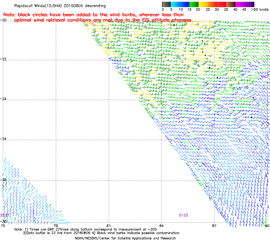Click the brown 35–40 knots legend segment
Image resolution: width=270 pixels, height=244 pixels.
tap(231, 4)
